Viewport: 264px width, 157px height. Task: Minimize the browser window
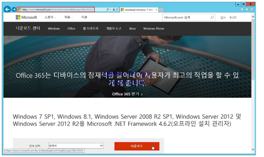[x=238, y=4]
